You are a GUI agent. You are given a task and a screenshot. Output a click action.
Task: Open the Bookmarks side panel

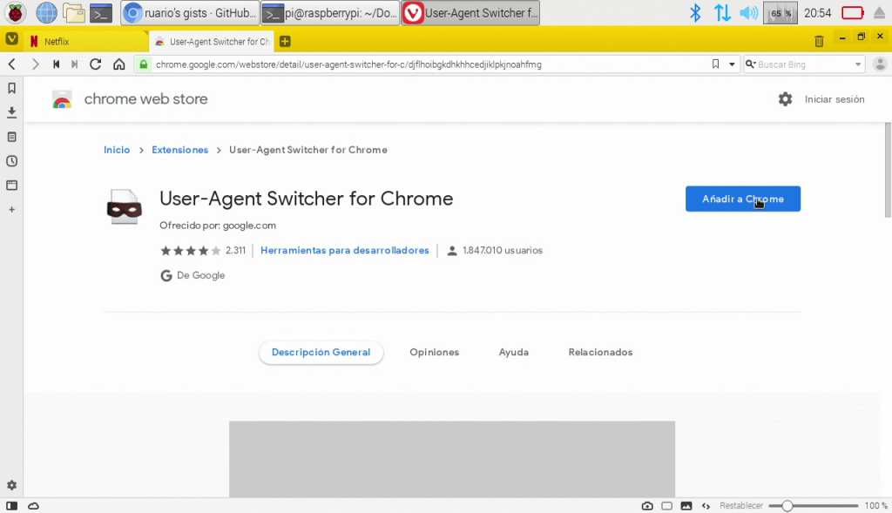[x=11, y=88]
